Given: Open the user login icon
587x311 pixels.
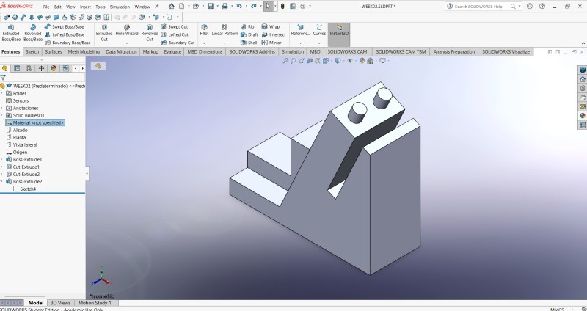Looking at the screenshot, I should (x=529, y=7).
